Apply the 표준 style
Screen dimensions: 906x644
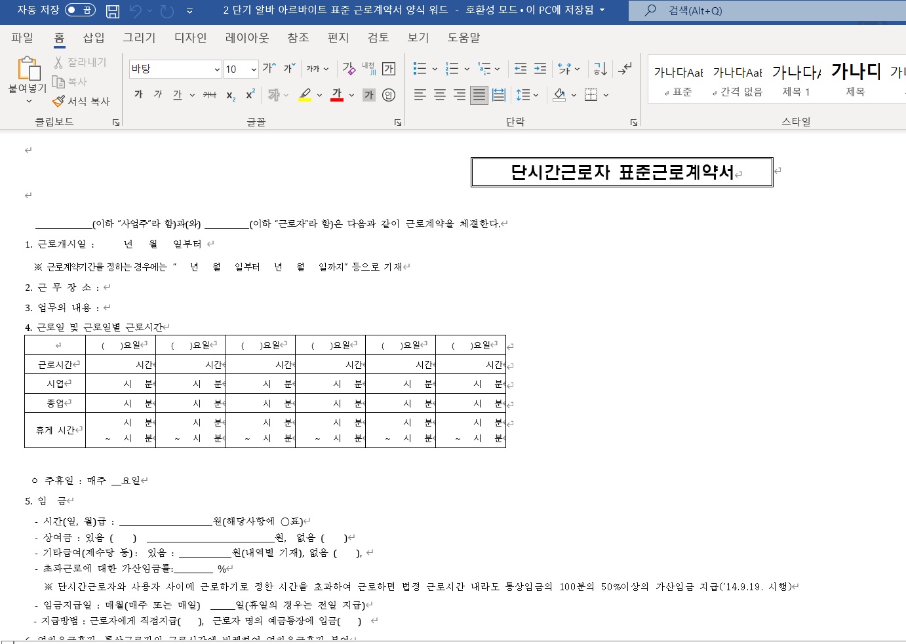pos(678,80)
